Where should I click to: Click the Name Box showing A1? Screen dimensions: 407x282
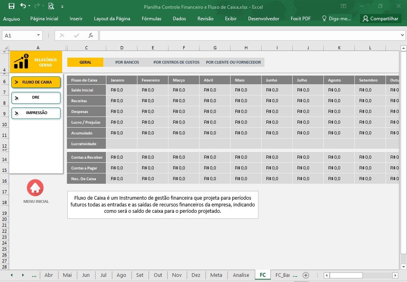19,35
